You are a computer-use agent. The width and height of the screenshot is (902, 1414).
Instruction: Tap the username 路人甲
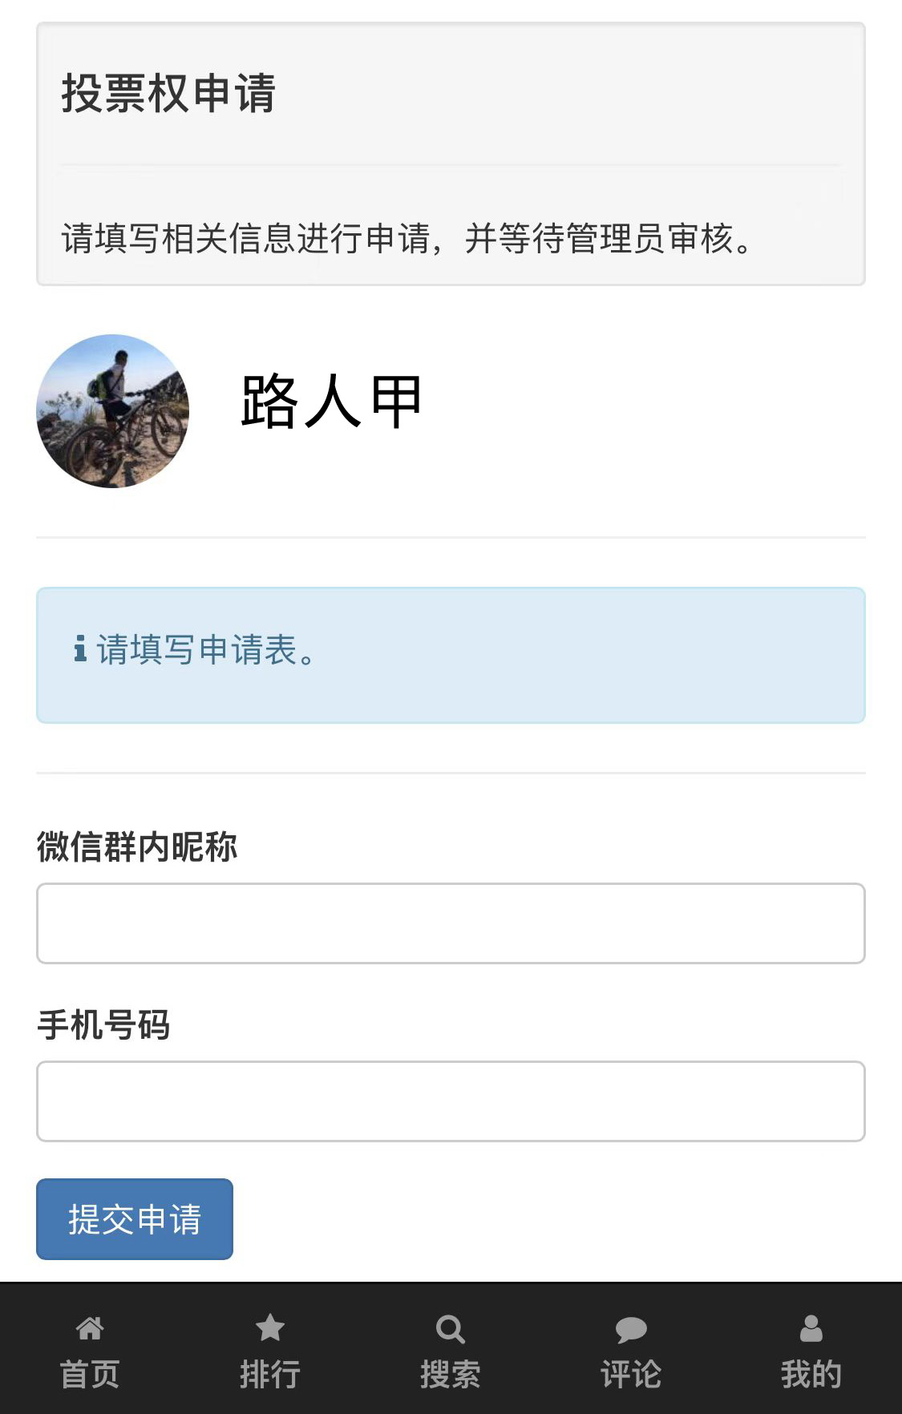(331, 402)
